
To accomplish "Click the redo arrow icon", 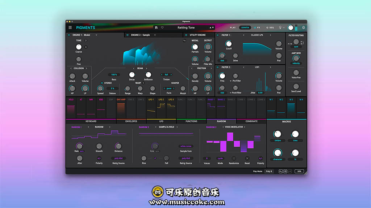I will click(x=290, y=172).
